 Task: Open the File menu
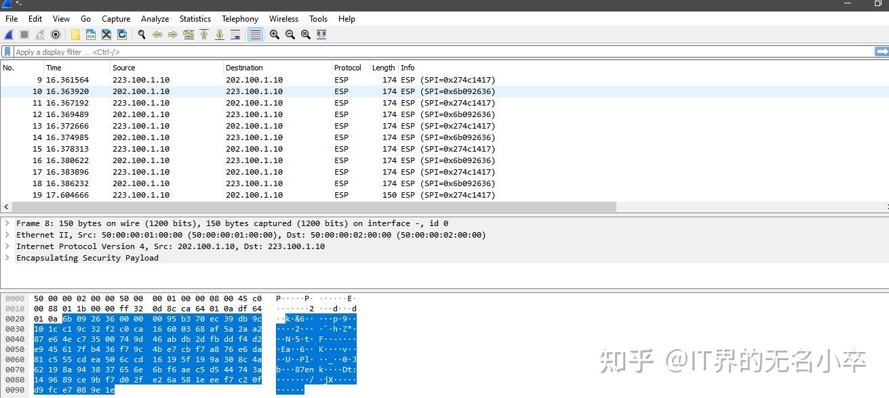[x=12, y=19]
